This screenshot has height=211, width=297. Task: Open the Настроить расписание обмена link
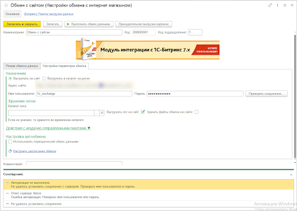click(35, 151)
